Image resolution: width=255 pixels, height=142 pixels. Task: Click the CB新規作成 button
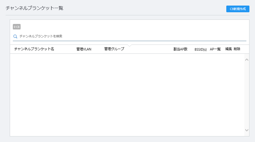[x=238, y=9]
